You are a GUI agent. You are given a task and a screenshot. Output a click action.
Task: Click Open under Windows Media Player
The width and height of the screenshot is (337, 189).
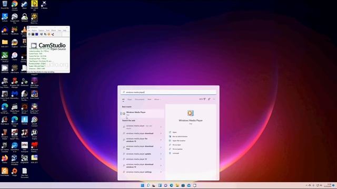click(x=174, y=132)
